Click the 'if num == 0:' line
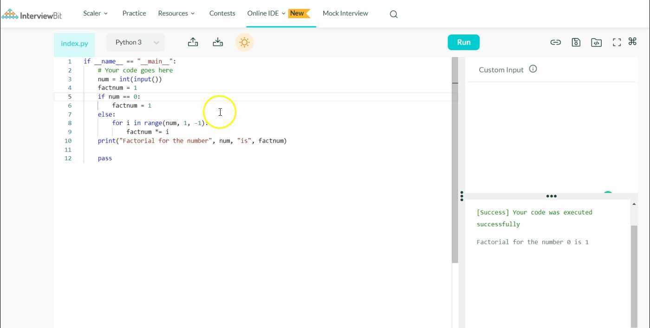 (x=119, y=97)
